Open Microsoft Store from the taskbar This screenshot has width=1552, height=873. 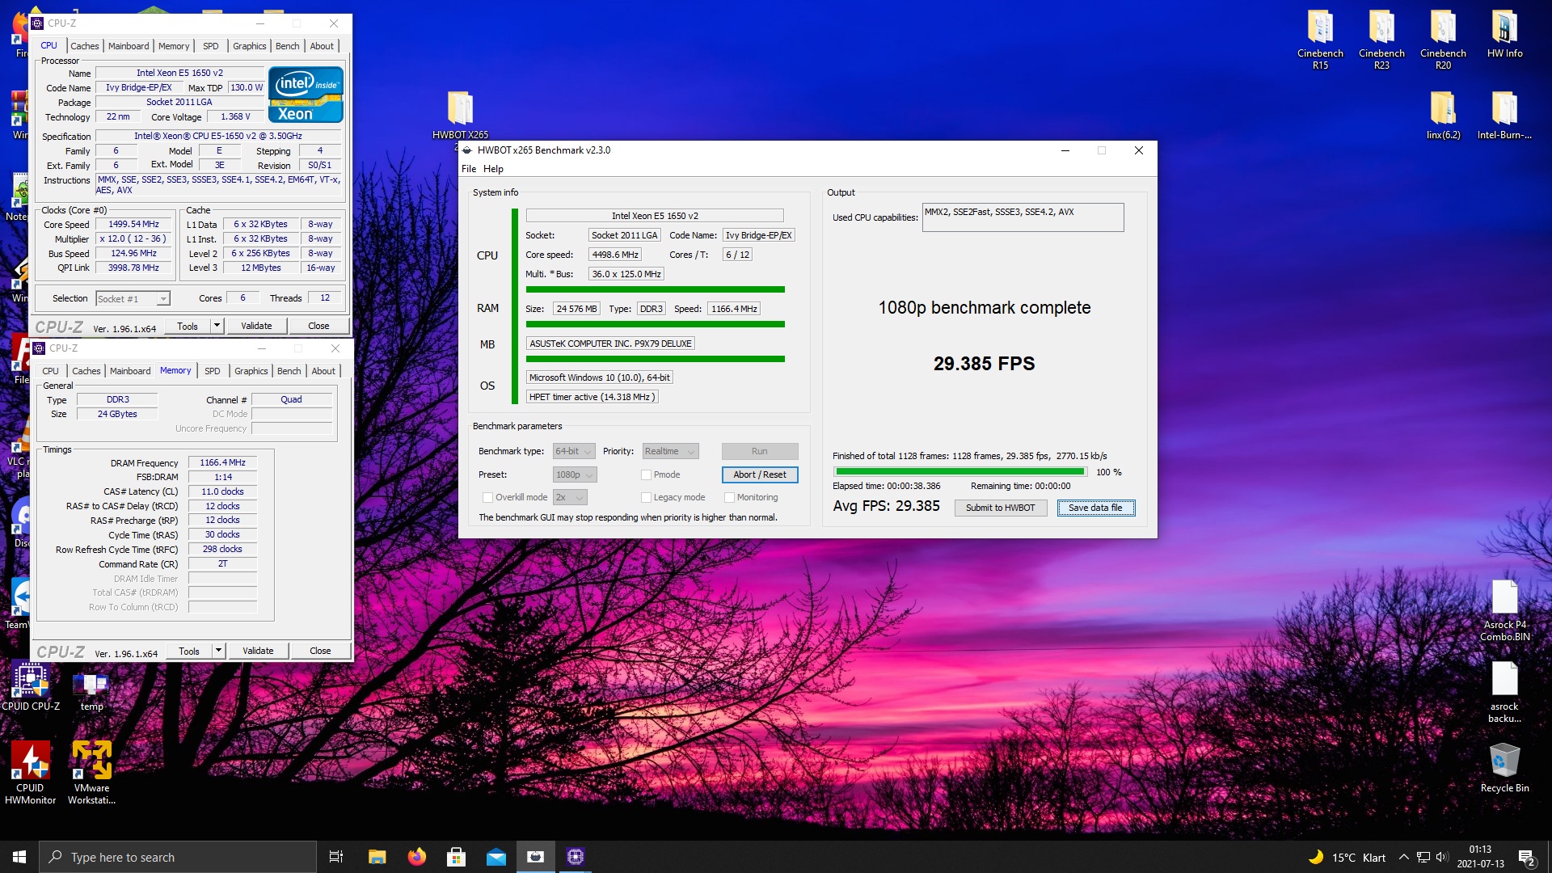[x=456, y=857]
